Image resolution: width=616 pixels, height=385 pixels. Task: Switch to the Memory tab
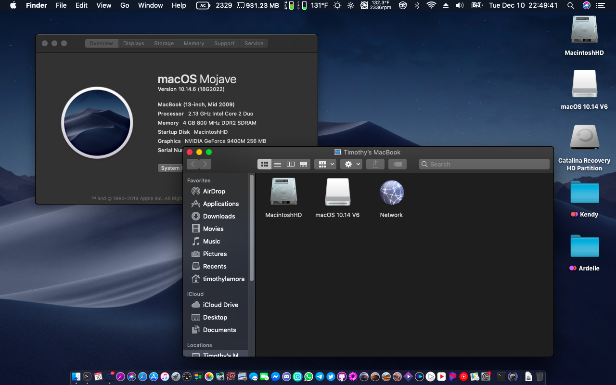[194, 43]
